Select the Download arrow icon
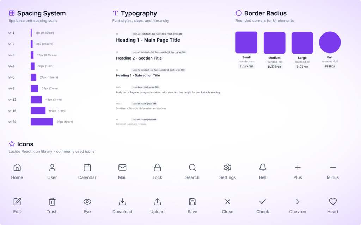361x225 pixels. click(122, 202)
